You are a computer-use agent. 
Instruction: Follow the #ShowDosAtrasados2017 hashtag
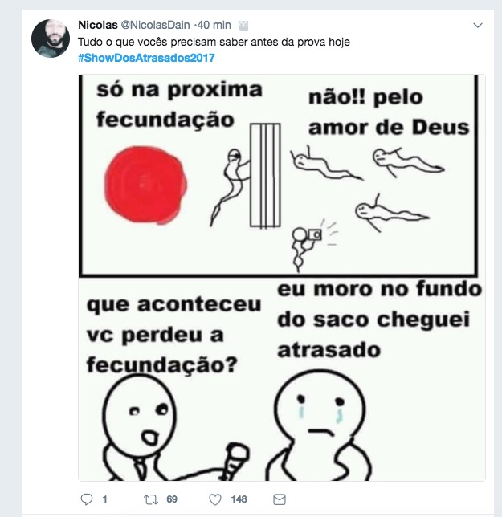pyautogui.click(x=146, y=58)
